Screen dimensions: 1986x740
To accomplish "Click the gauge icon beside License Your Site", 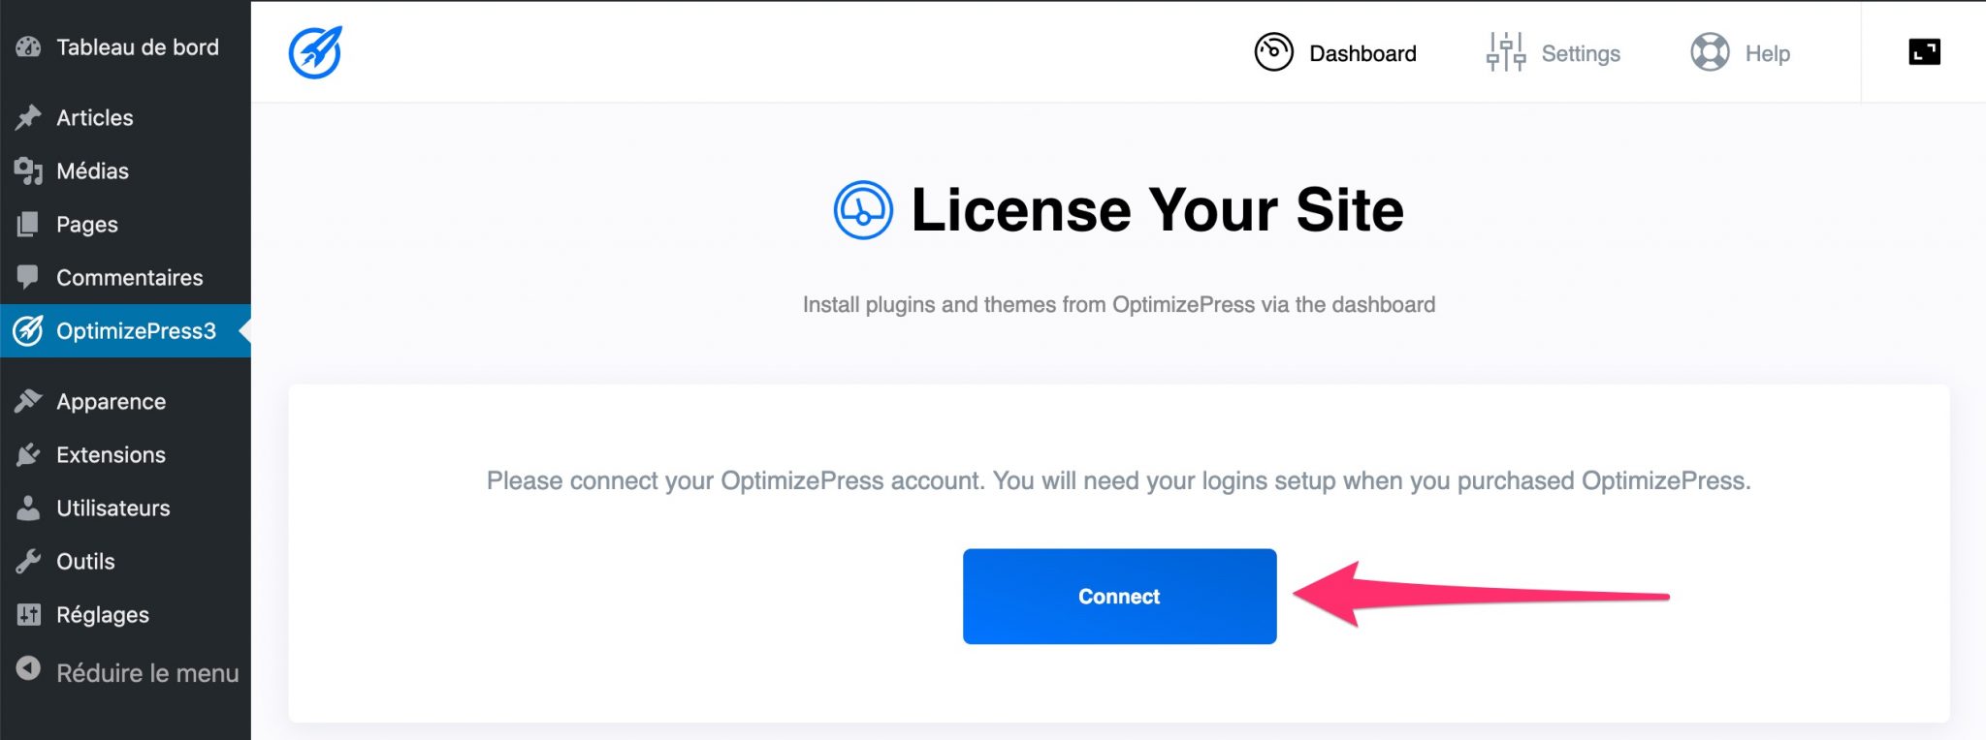I will (863, 210).
